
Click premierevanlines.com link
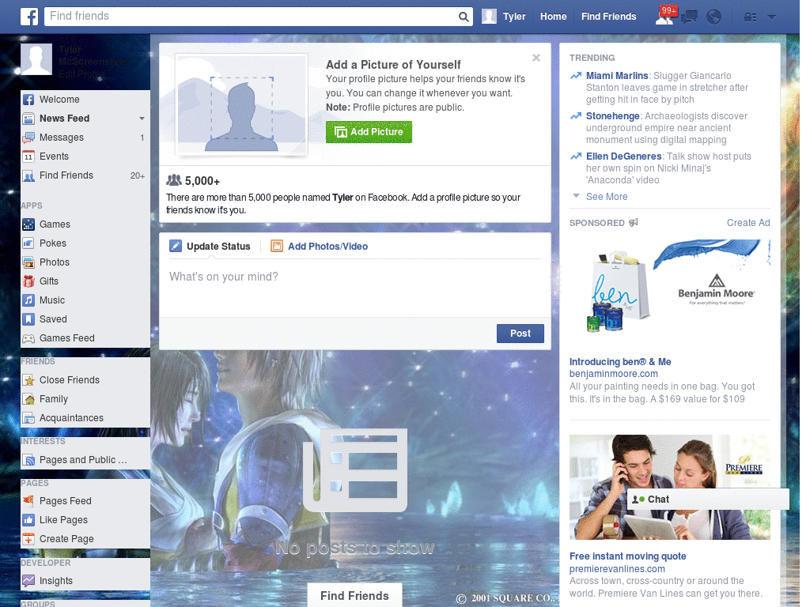[617, 569]
